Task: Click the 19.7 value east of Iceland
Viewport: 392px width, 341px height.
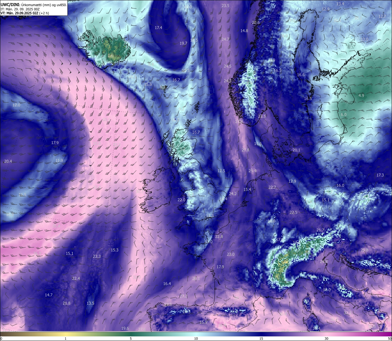Action: click(183, 43)
